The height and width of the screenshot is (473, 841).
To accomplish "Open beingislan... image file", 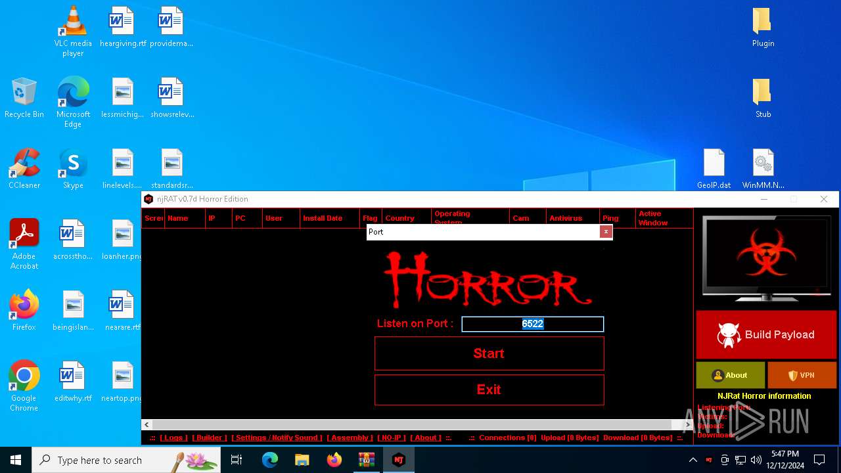I will point(73,311).
